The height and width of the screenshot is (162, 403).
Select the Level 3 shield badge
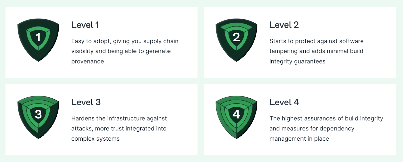(x=38, y=117)
